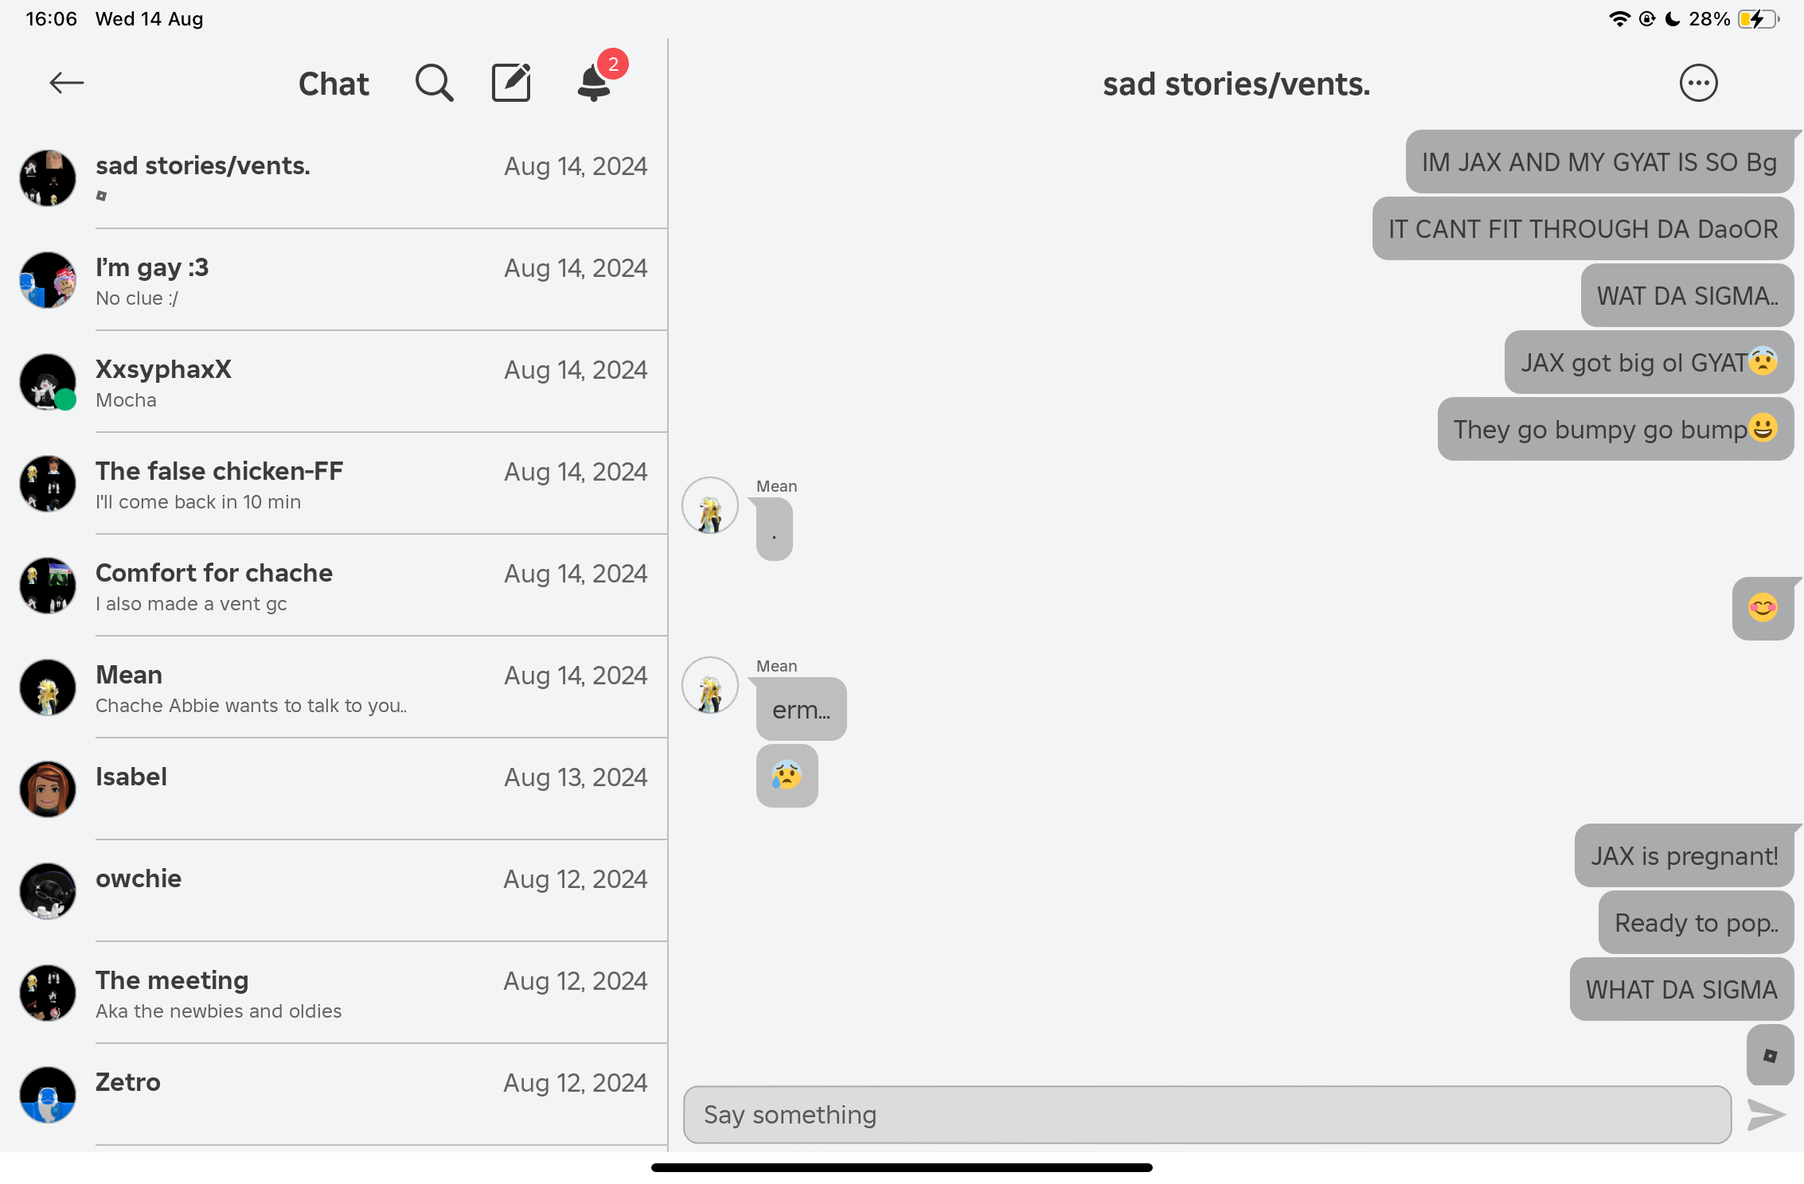This screenshot has height=1184, width=1804.
Task: Click Zetro's avatar thumbnail
Action: [48, 1095]
